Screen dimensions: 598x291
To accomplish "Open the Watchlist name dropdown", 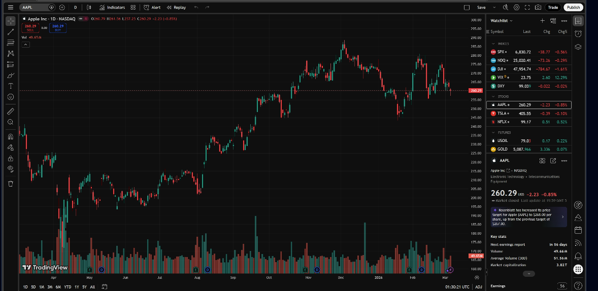I will (502, 21).
